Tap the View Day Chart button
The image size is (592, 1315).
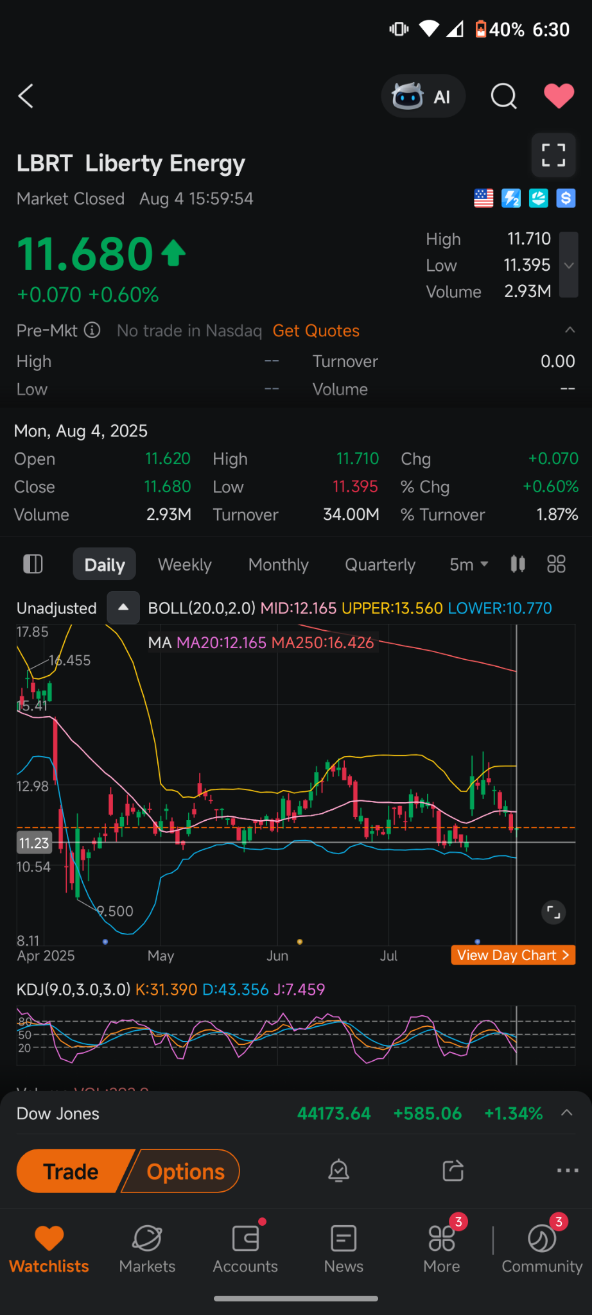click(x=513, y=955)
